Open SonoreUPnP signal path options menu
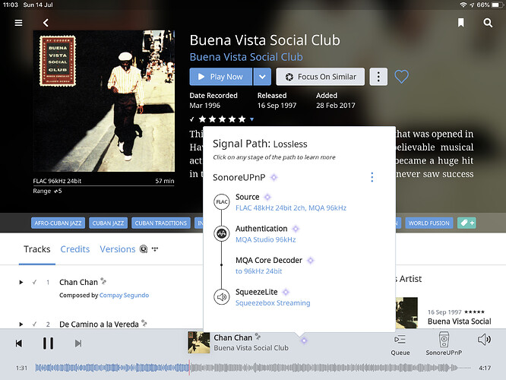This screenshot has height=380, width=506. tap(372, 177)
